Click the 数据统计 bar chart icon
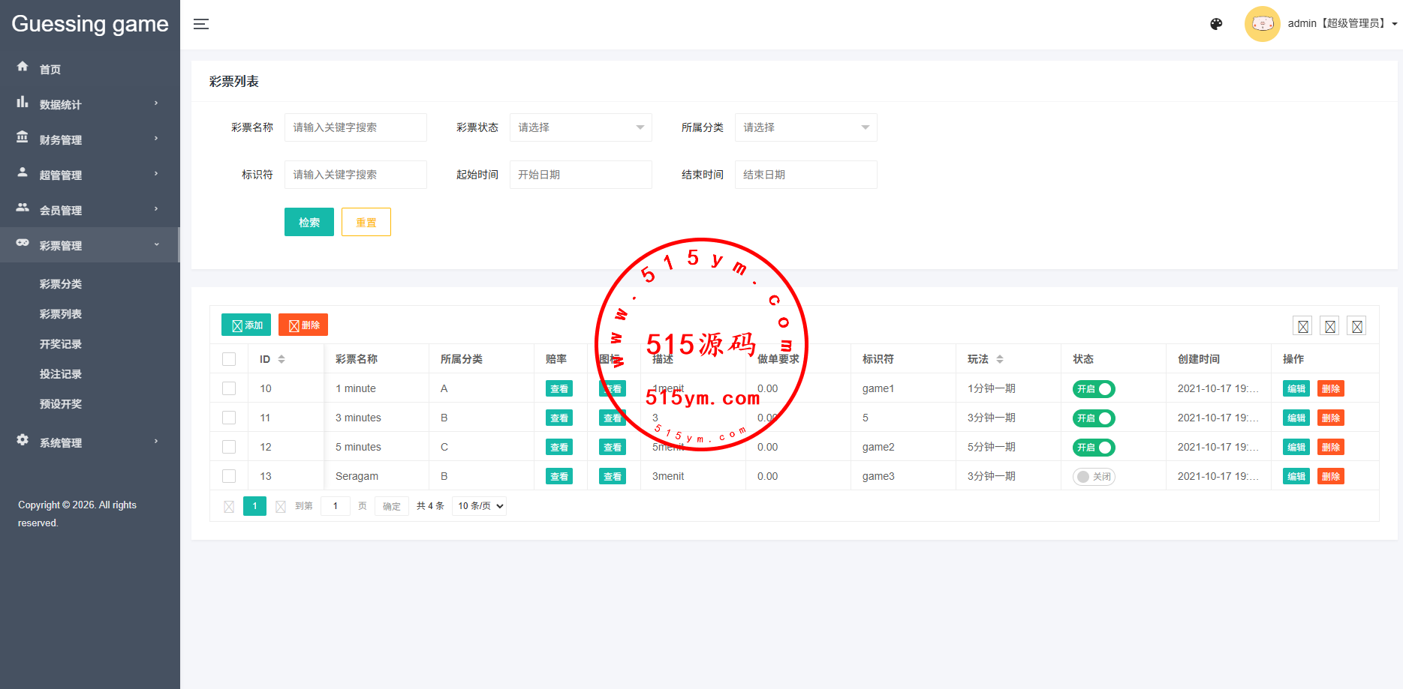The height and width of the screenshot is (689, 1403). click(23, 102)
